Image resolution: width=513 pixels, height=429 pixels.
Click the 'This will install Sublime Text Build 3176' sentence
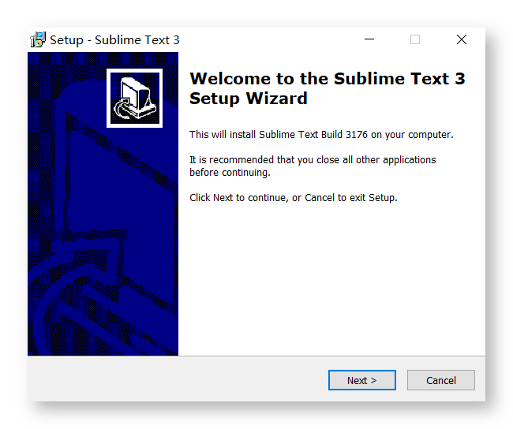pos(321,135)
